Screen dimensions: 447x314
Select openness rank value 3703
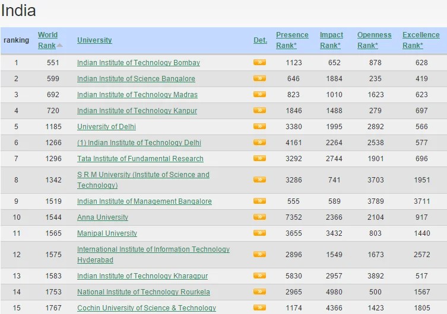[x=375, y=180]
